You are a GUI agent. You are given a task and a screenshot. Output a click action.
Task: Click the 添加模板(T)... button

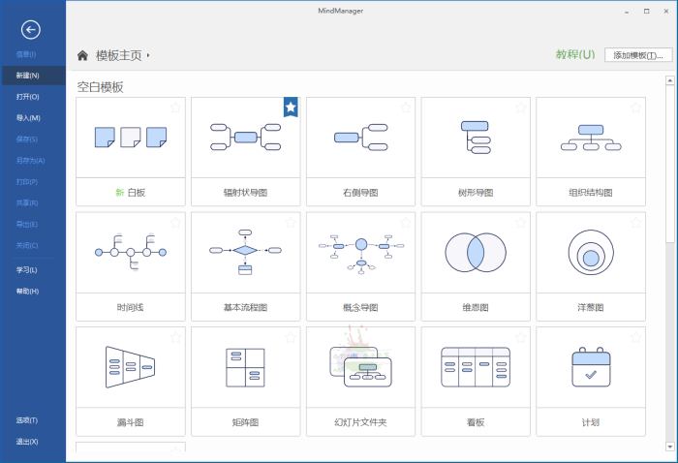[638, 55]
